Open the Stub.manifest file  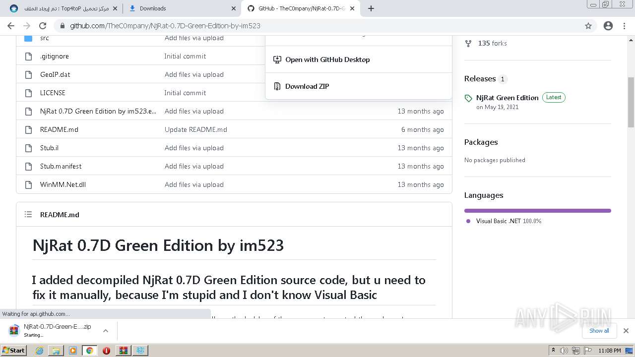click(x=61, y=167)
